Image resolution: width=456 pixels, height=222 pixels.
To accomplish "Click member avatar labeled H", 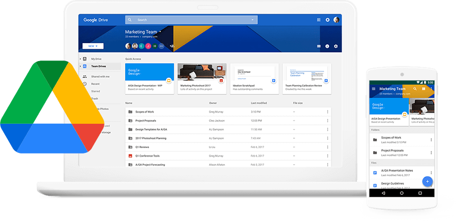I will (155, 46).
